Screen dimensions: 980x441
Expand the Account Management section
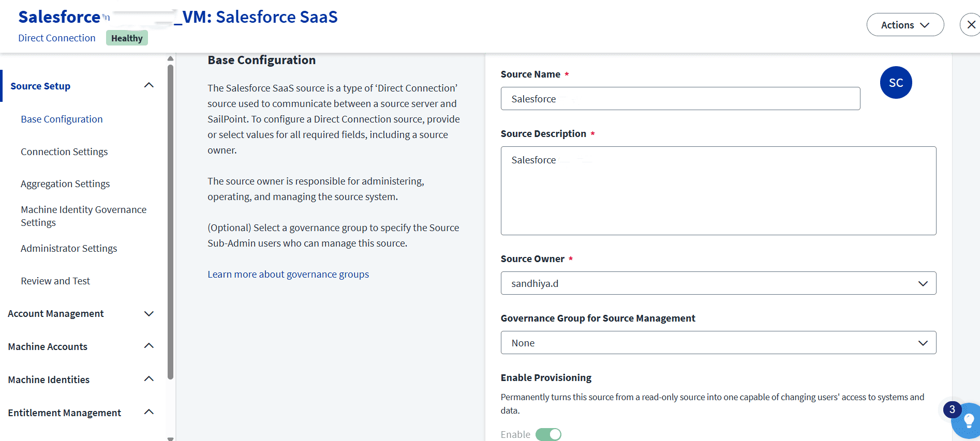pyautogui.click(x=149, y=314)
